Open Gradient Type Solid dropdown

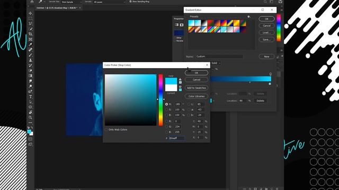tap(216, 63)
